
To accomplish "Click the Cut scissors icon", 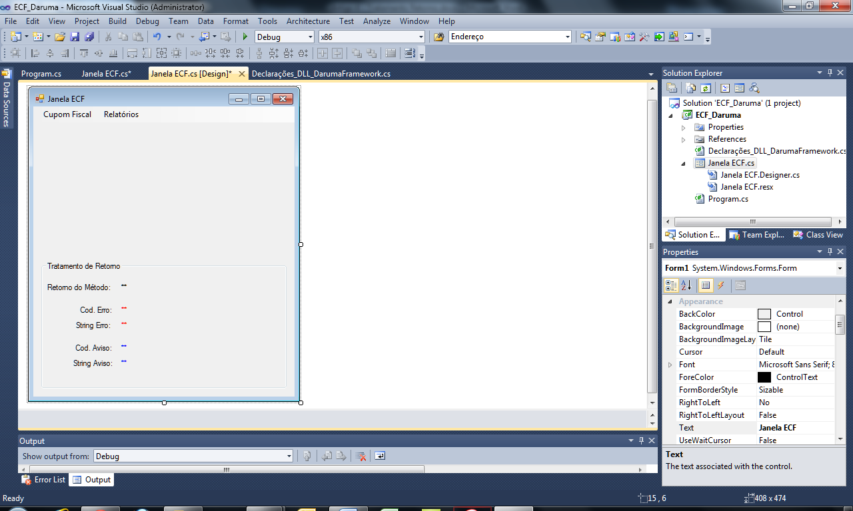I will 108,37.
